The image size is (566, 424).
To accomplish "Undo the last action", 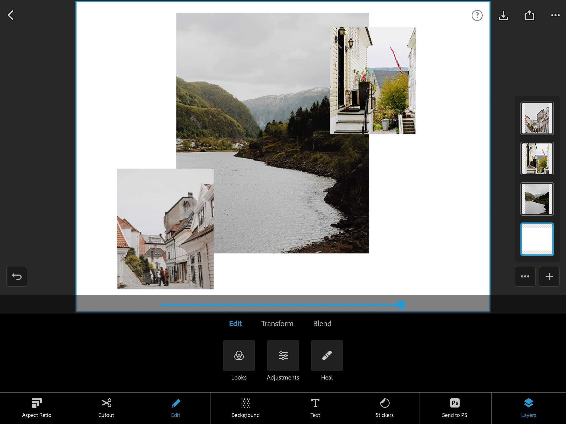I will pos(17,276).
